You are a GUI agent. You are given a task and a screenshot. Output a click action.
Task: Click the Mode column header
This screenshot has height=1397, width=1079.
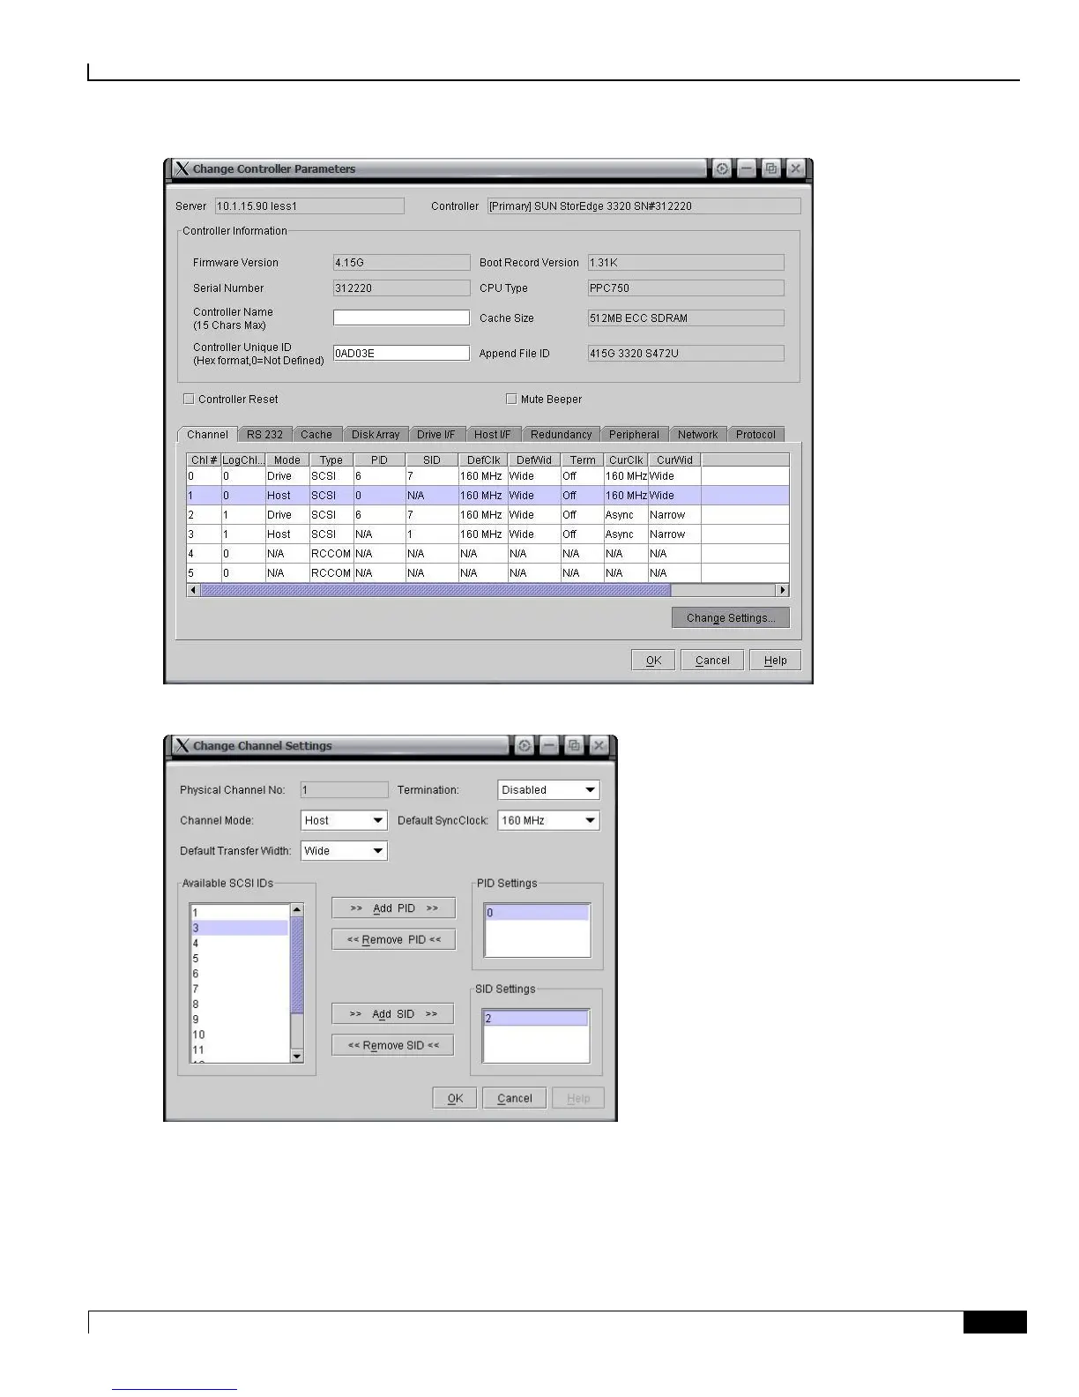(x=287, y=459)
